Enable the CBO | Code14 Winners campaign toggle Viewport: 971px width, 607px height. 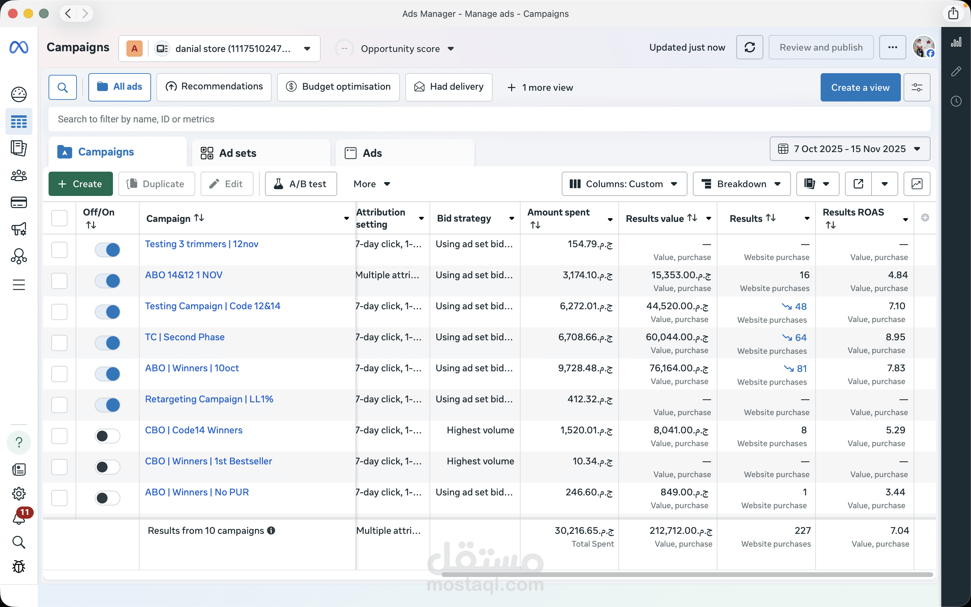point(108,436)
